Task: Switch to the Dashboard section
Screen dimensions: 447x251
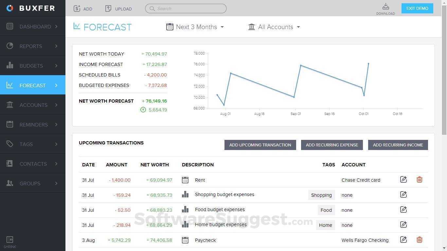Action: click(35, 26)
